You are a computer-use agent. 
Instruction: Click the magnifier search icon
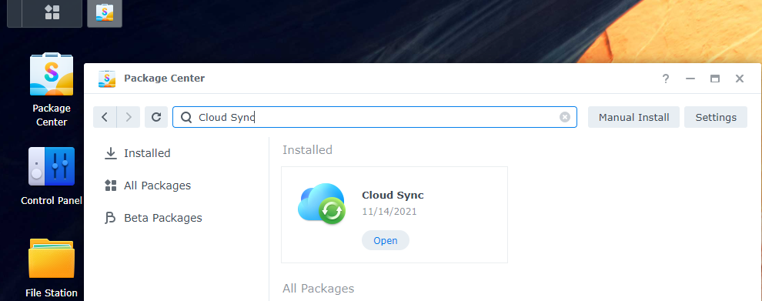point(186,117)
